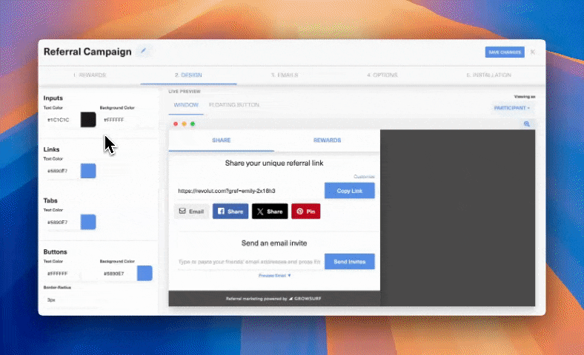The height and width of the screenshot is (355, 584).
Task: Open the 1. Rewards step tab
Action: point(90,75)
